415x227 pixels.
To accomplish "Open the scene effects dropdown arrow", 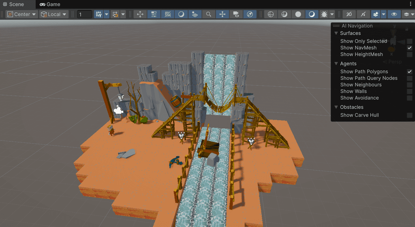I will pos(383,14).
